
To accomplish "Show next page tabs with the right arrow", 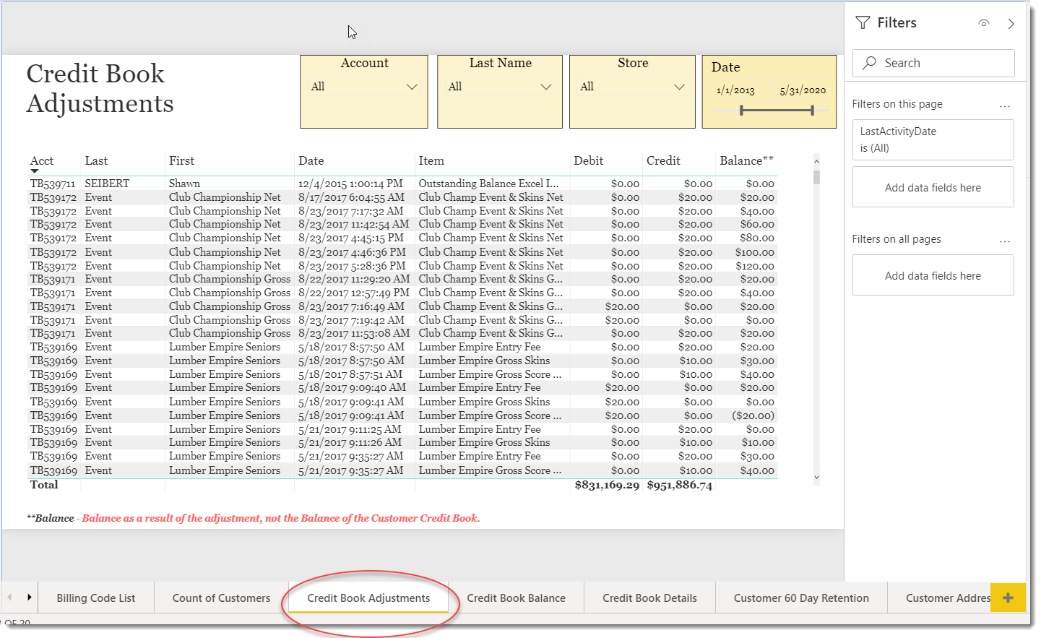I will tap(30, 598).
